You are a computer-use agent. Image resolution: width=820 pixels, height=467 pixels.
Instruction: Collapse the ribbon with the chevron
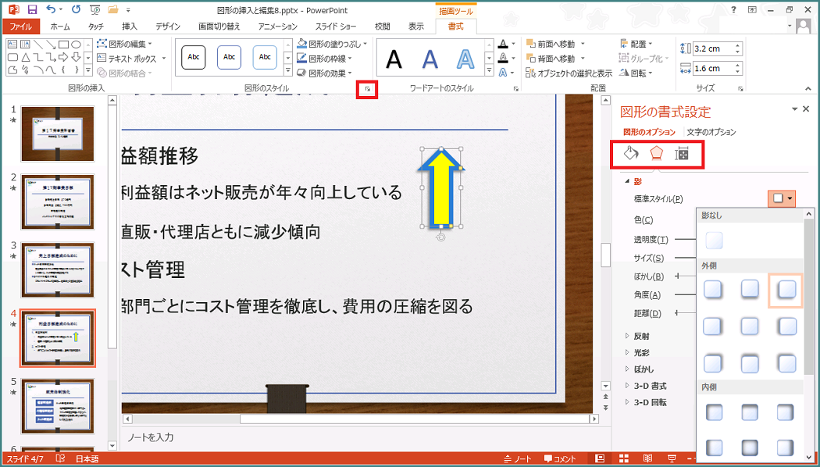point(810,90)
